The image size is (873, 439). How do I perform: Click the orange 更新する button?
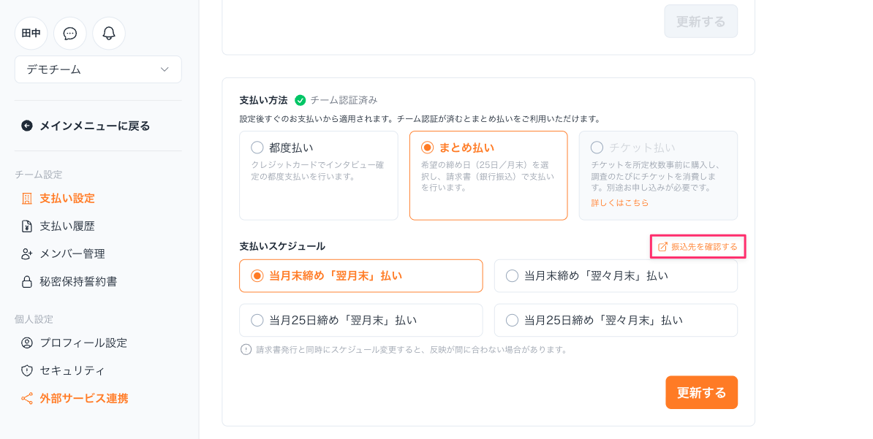pyautogui.click(x=700, y=393)
